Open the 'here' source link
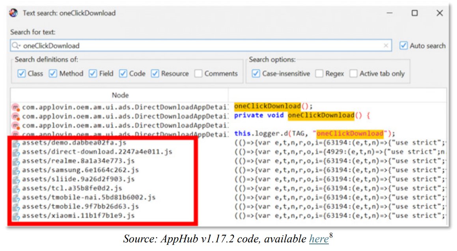 319,239
